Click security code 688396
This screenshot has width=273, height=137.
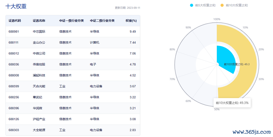point(14,108)
